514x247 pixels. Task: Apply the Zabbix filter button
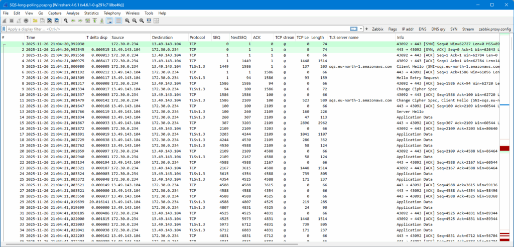point(378,29)
